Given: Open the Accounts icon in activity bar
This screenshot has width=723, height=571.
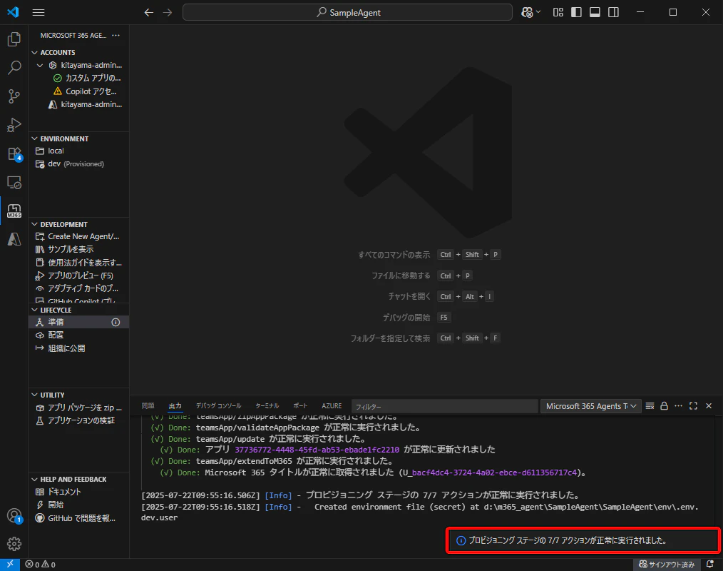Looking at the screenshot, I should (x=14, y=515).
